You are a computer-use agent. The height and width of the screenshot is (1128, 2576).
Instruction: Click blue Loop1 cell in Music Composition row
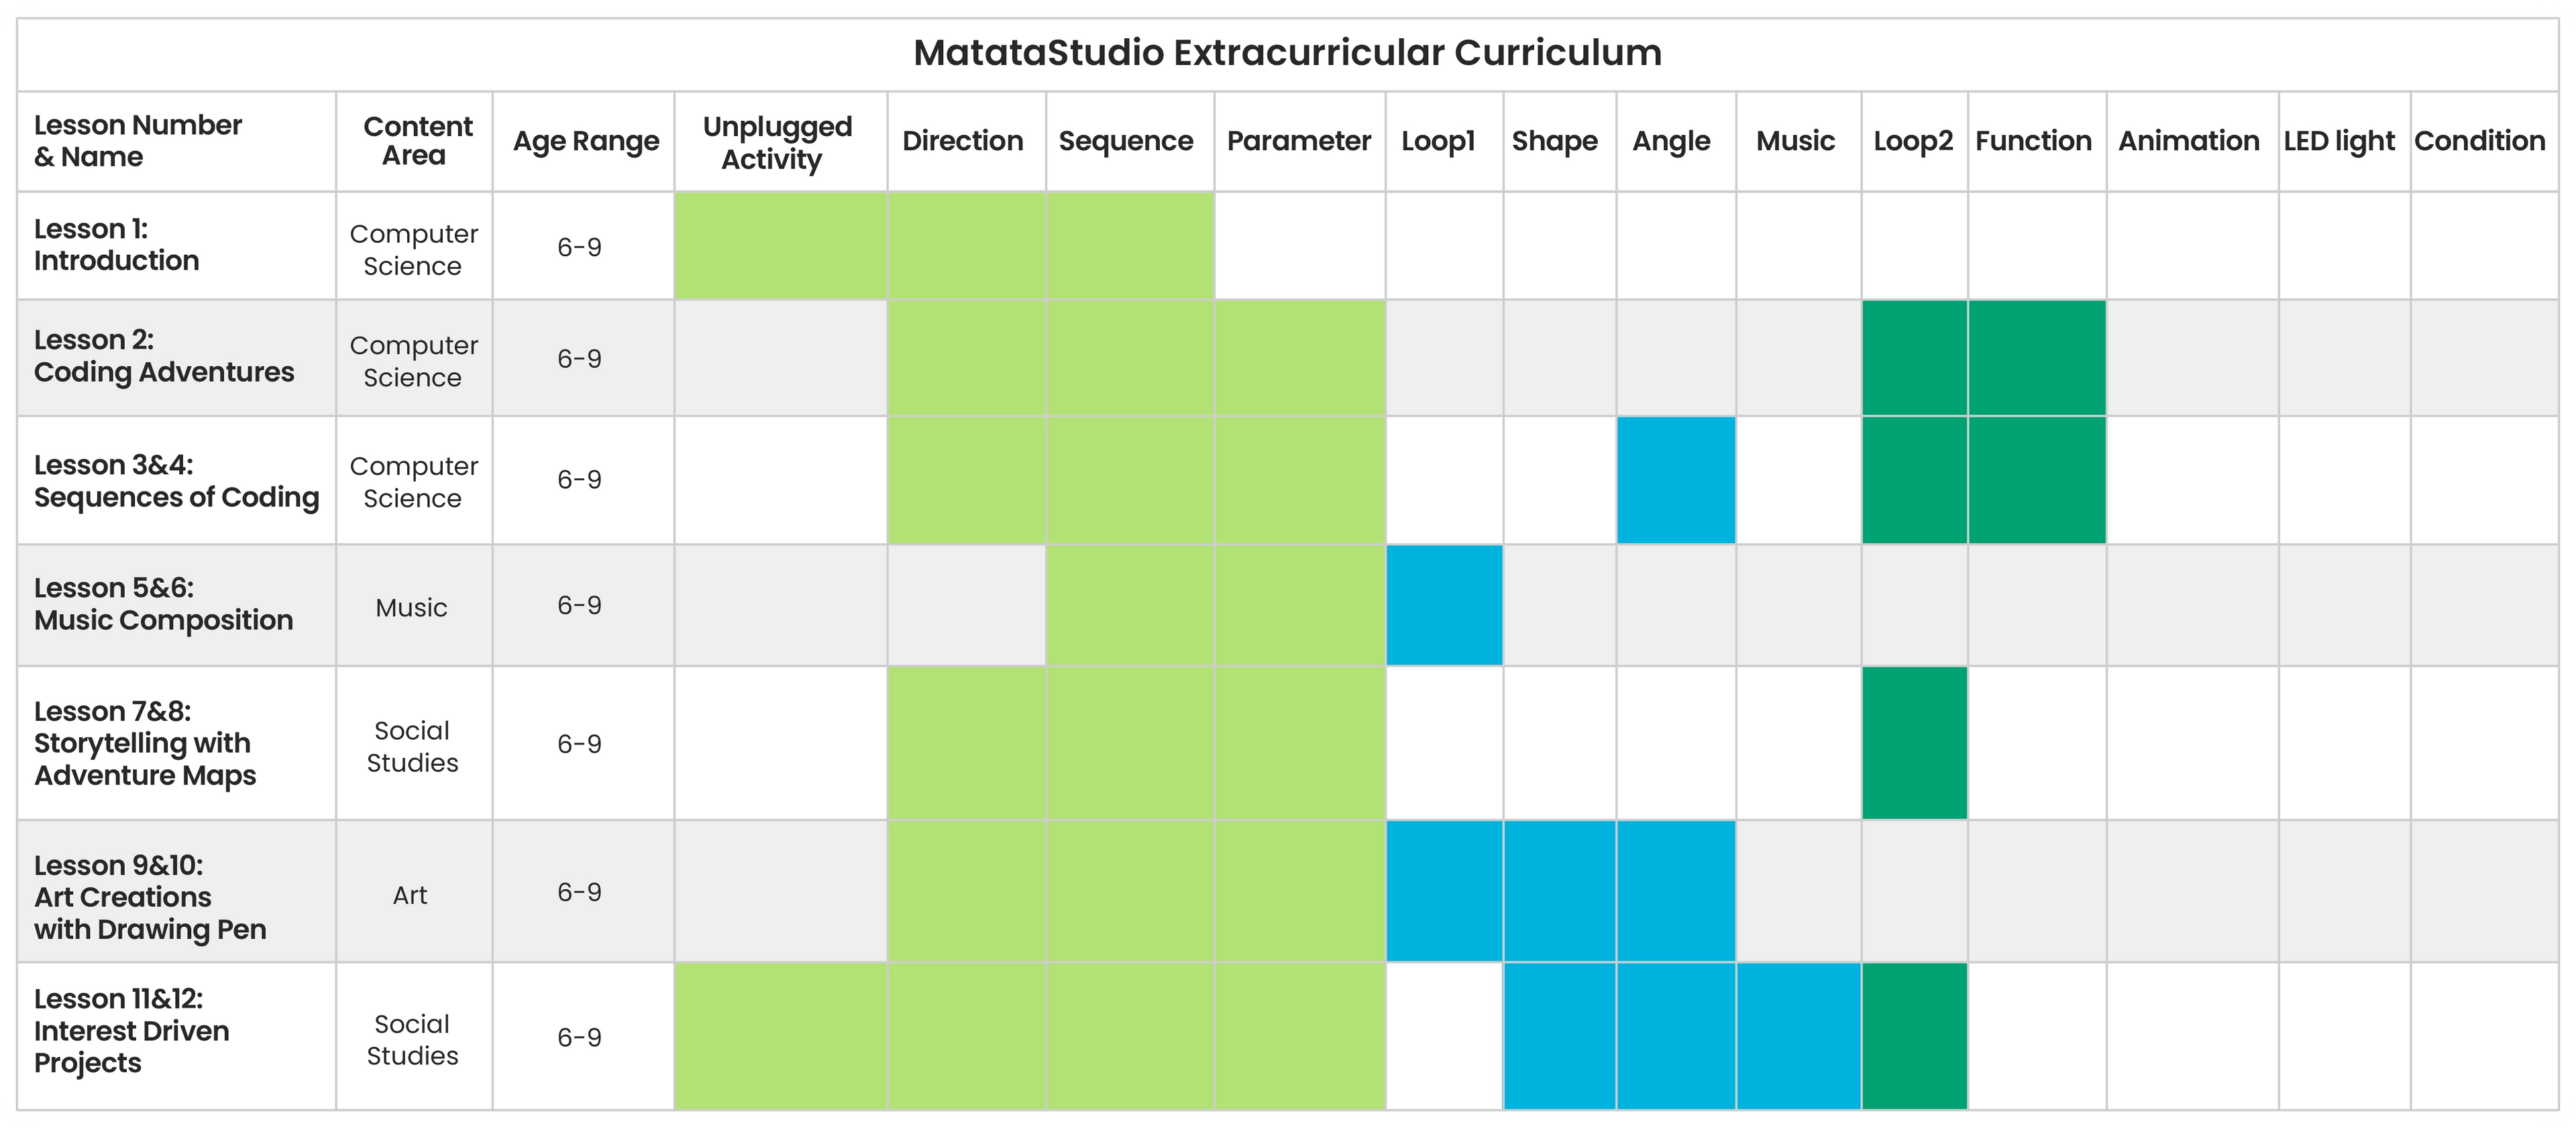click(x=1444, y=605)
